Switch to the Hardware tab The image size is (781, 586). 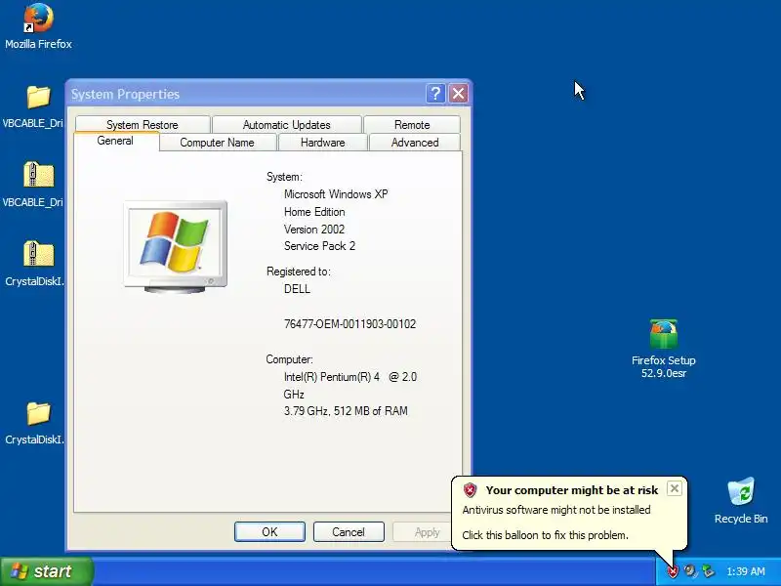click(x=323, y=143)
